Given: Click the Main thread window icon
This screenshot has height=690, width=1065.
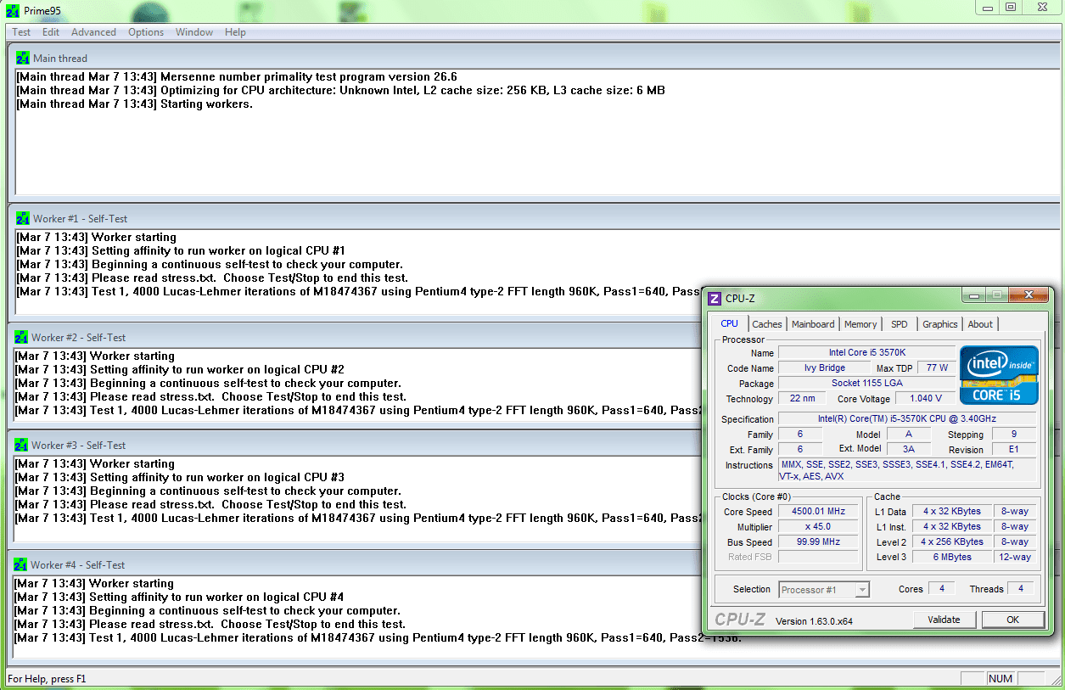Looking at the screenshot, I should click(x=23, y=58).
